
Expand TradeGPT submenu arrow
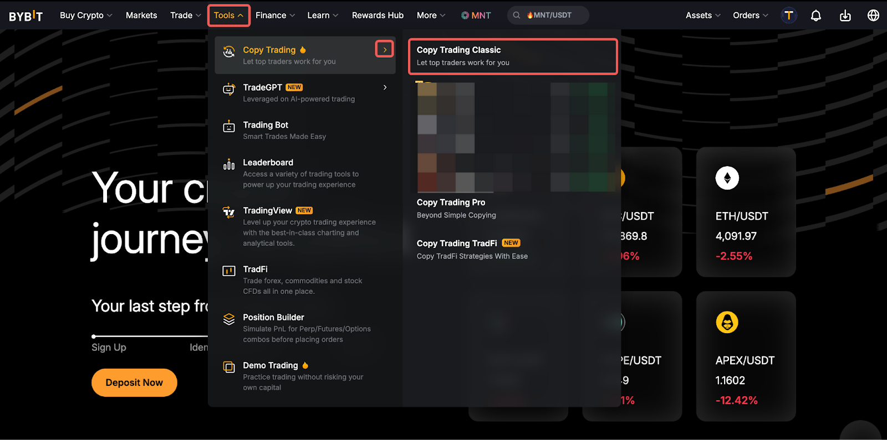point(385,87)
